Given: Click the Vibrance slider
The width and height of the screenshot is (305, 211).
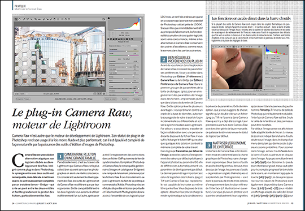Looking at the screenshot, I should [124, 93].
